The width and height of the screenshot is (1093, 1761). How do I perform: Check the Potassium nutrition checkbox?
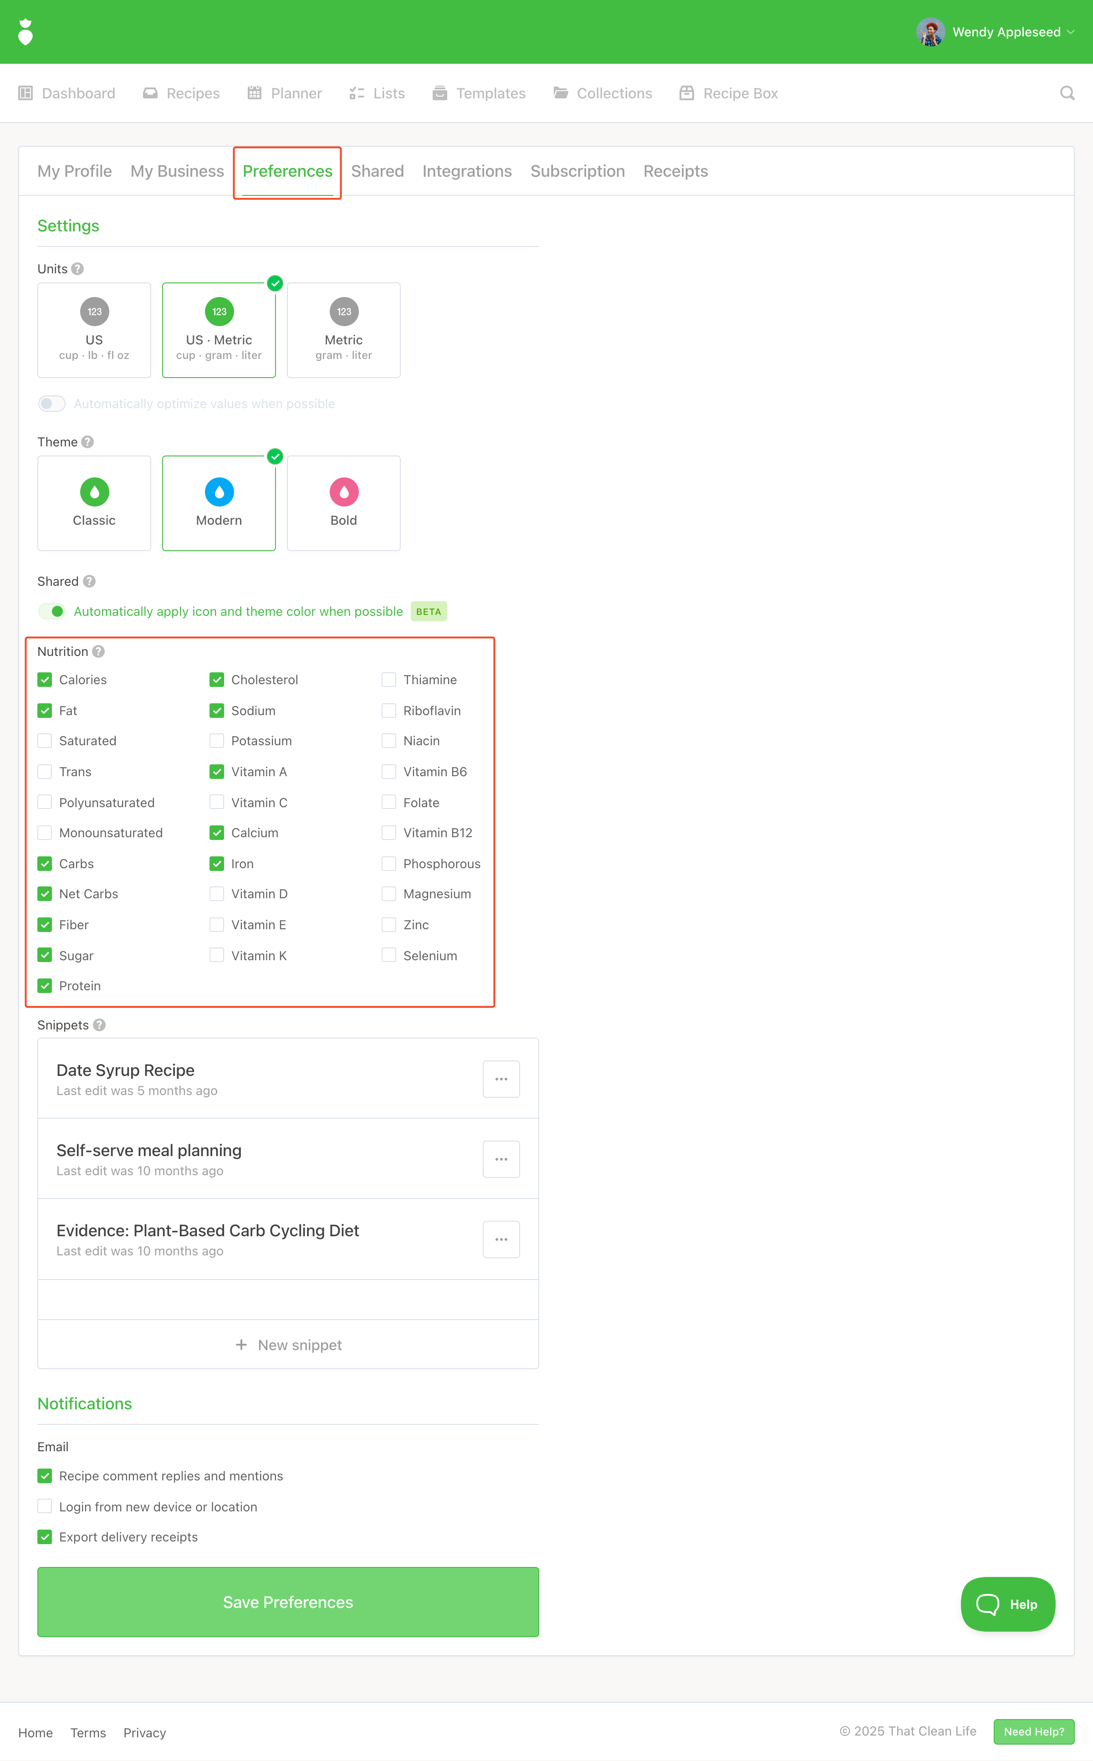click(217, 741)
